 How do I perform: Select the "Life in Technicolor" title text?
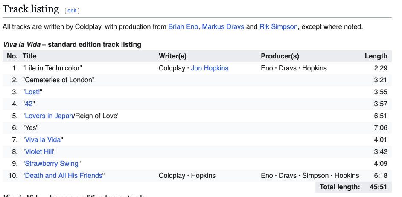52,68
